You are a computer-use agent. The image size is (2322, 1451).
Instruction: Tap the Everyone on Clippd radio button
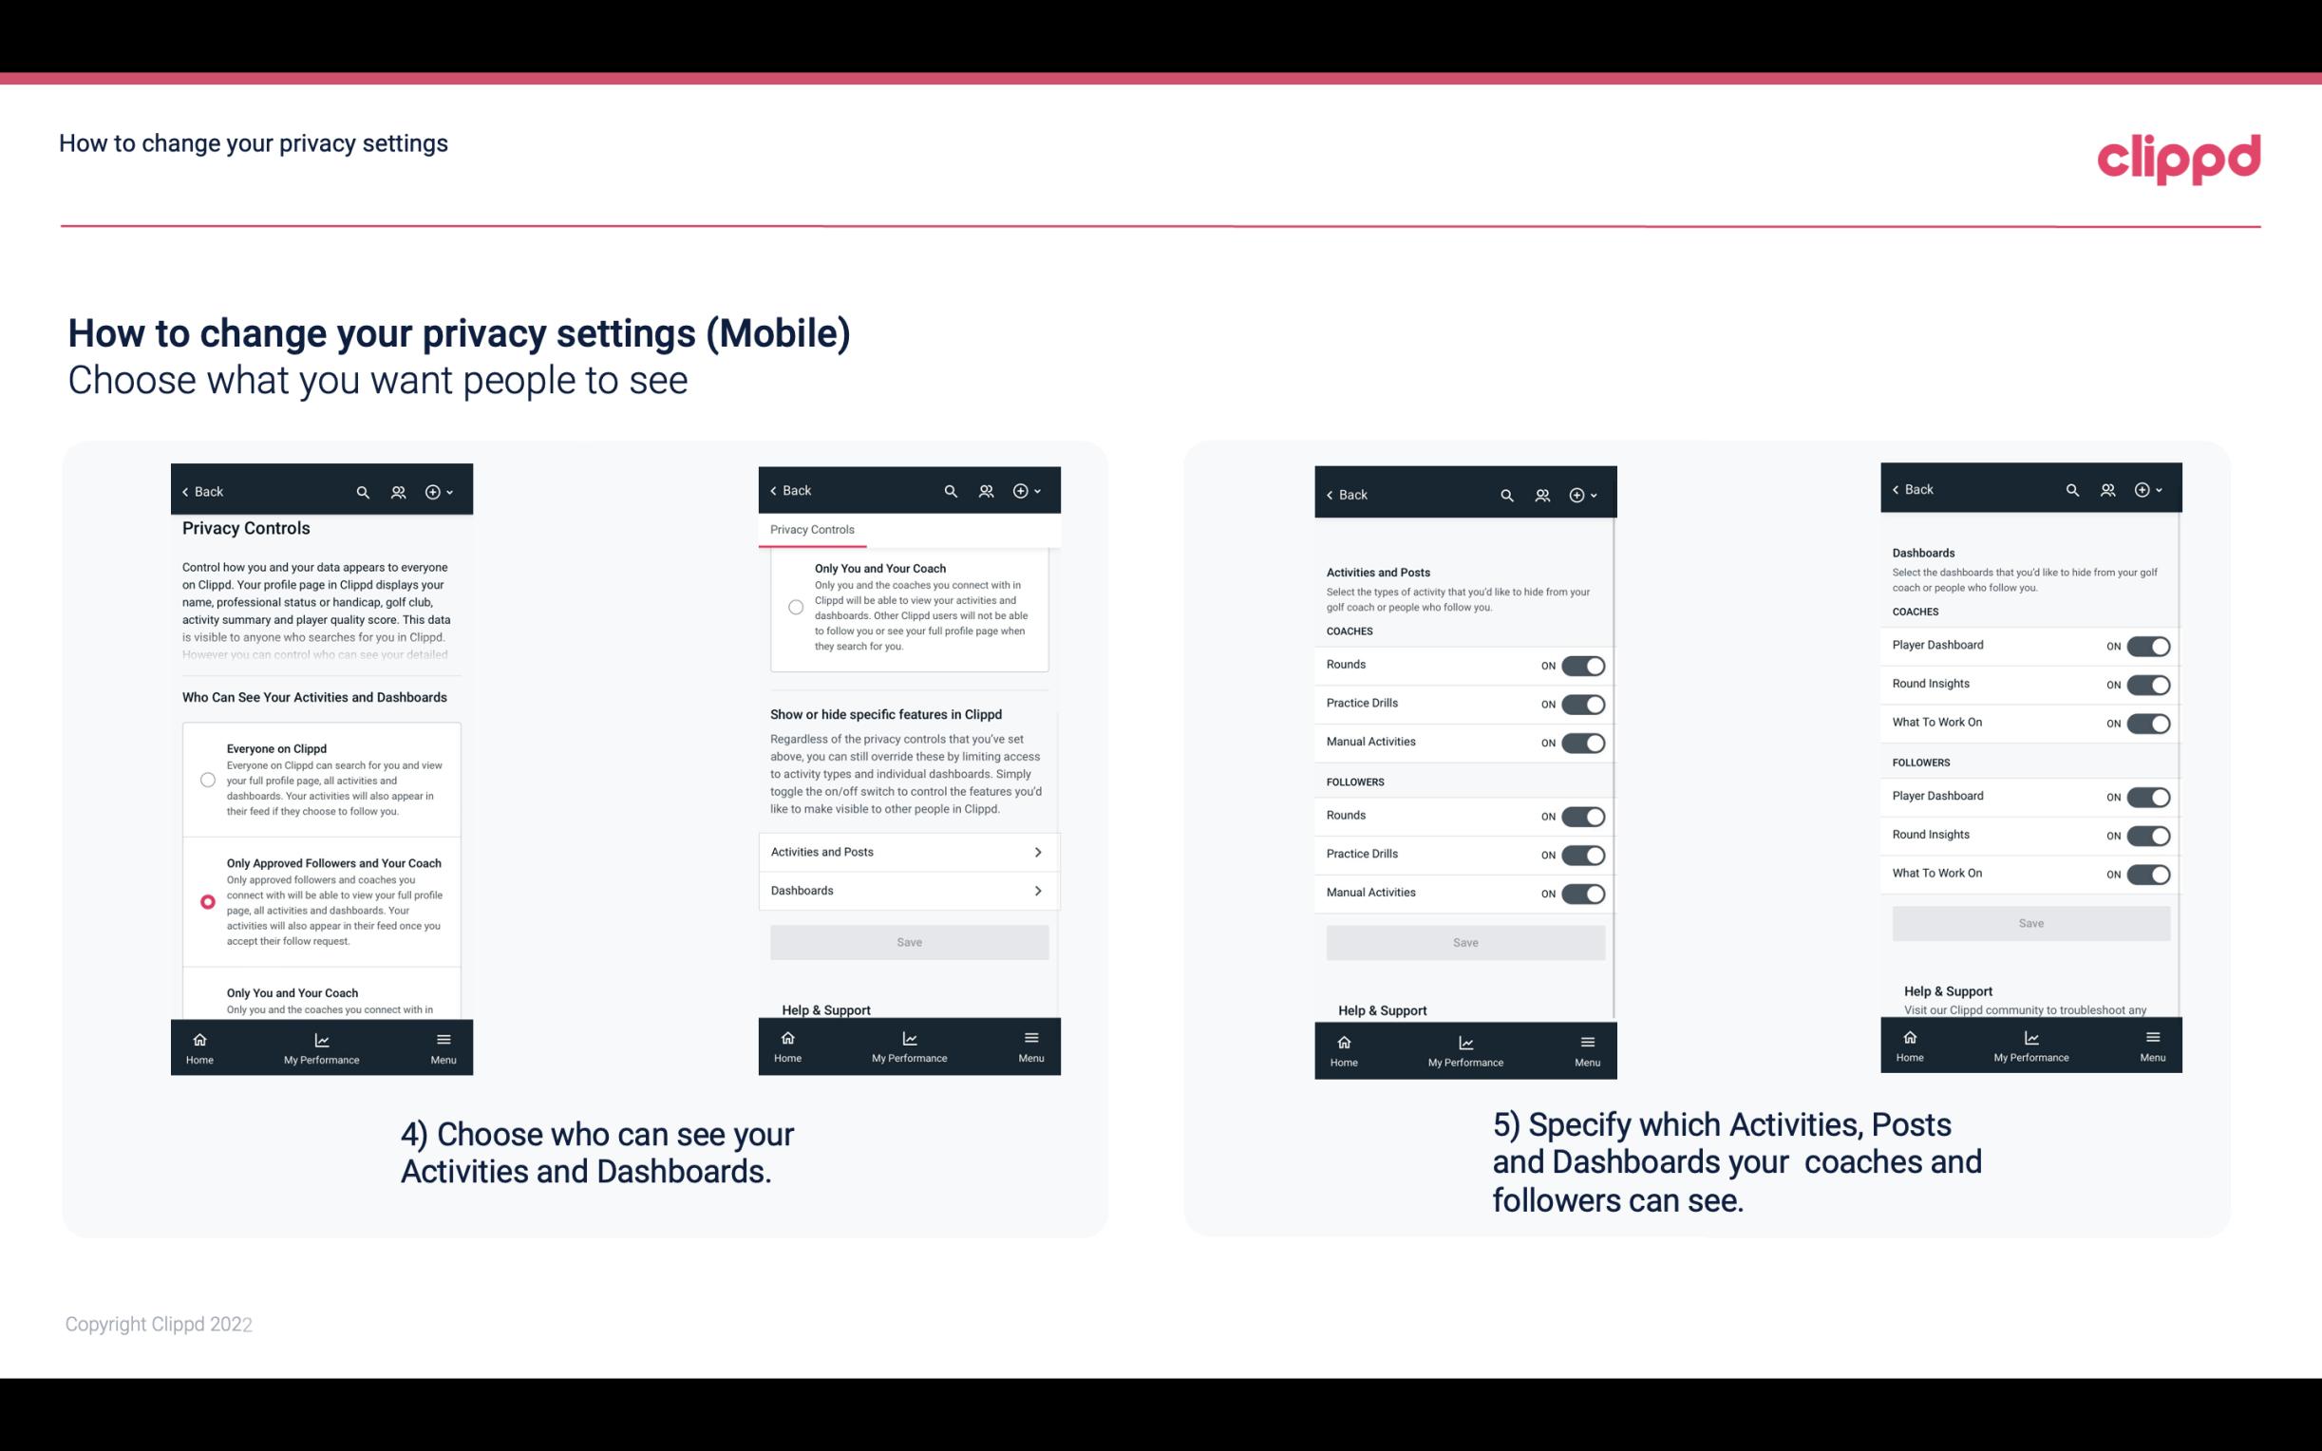tap(207, 781)
